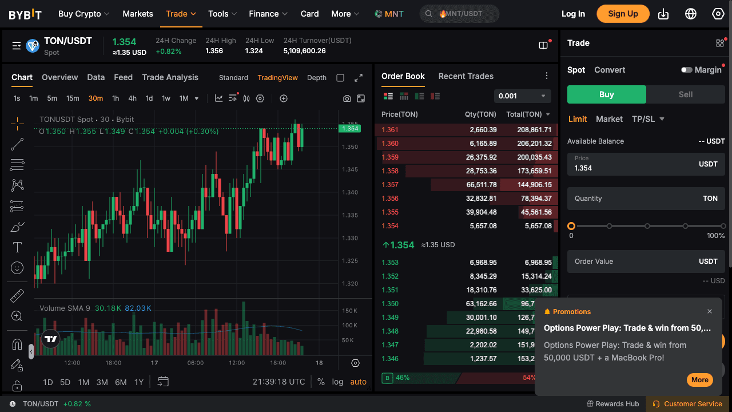Viewport: 732px width, 412px height.
Task: Tick the checkbox next to Depth
Action: 340,78
